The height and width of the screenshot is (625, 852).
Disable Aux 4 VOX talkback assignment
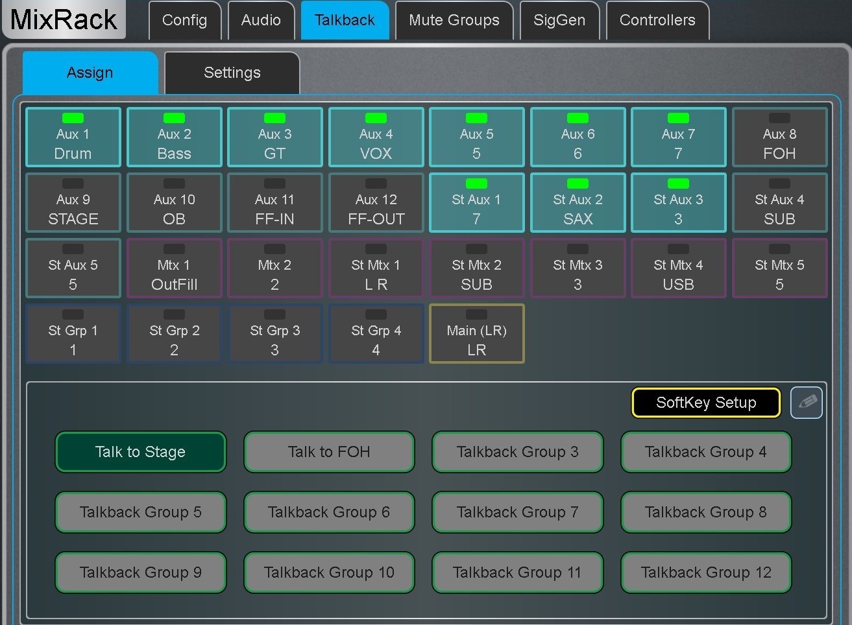(376, 137)
